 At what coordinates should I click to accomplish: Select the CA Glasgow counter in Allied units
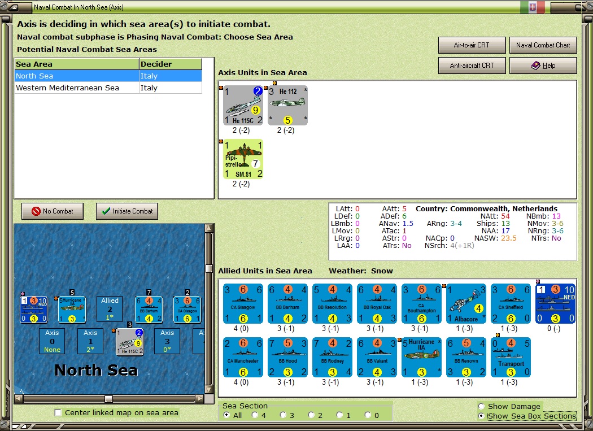click(x=243, y=304)
